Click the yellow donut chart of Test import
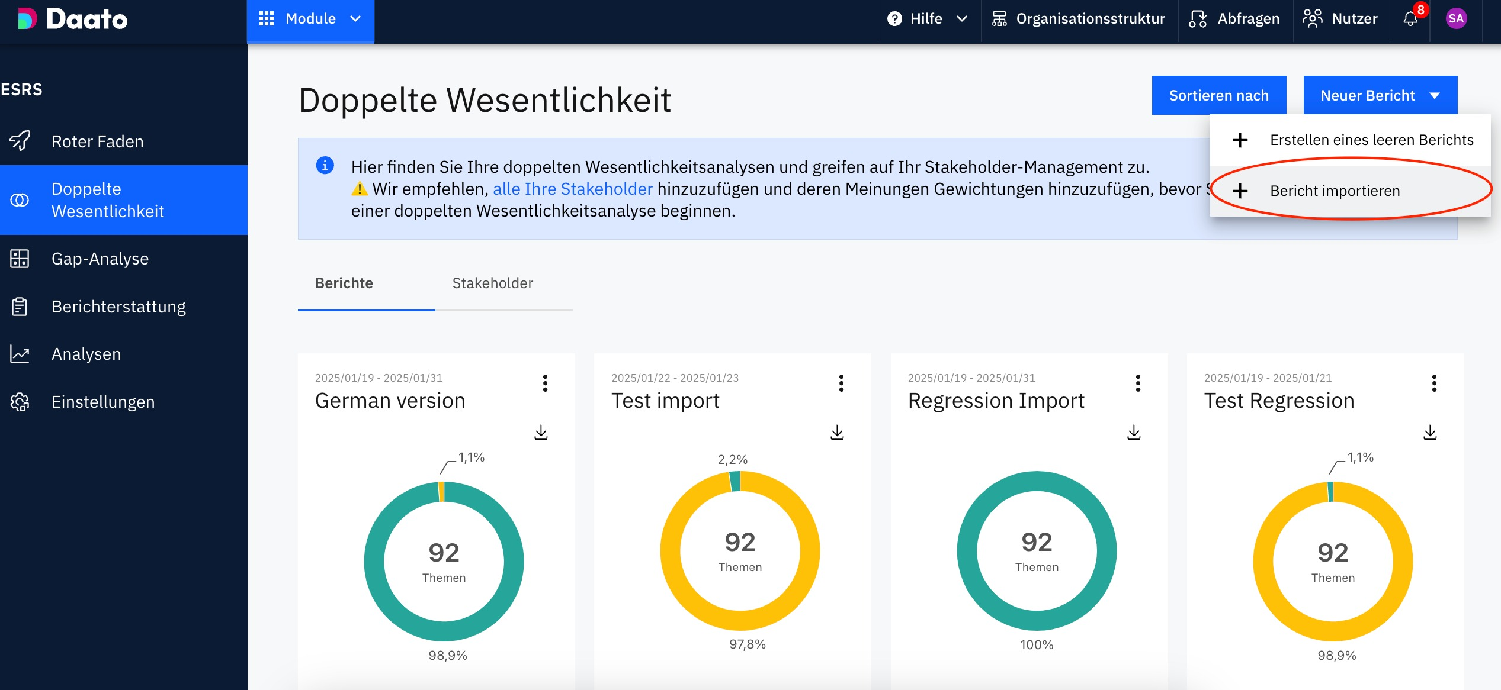Viewport: 1501px width, 690px height. point(669,550)
